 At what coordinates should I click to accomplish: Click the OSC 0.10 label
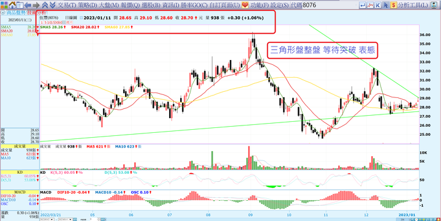point(141,193)
